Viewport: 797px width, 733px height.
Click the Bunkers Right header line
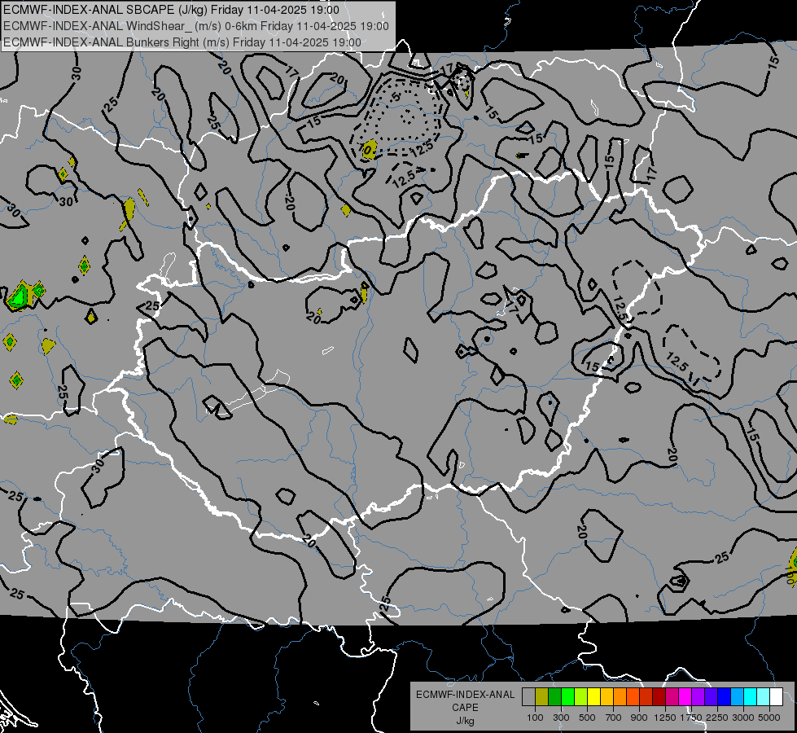pos(182,42)
